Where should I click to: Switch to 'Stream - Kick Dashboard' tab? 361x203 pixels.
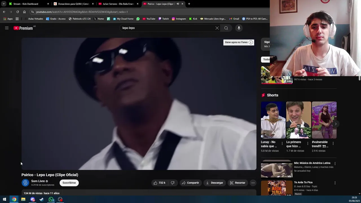click(x=26, y=4)
